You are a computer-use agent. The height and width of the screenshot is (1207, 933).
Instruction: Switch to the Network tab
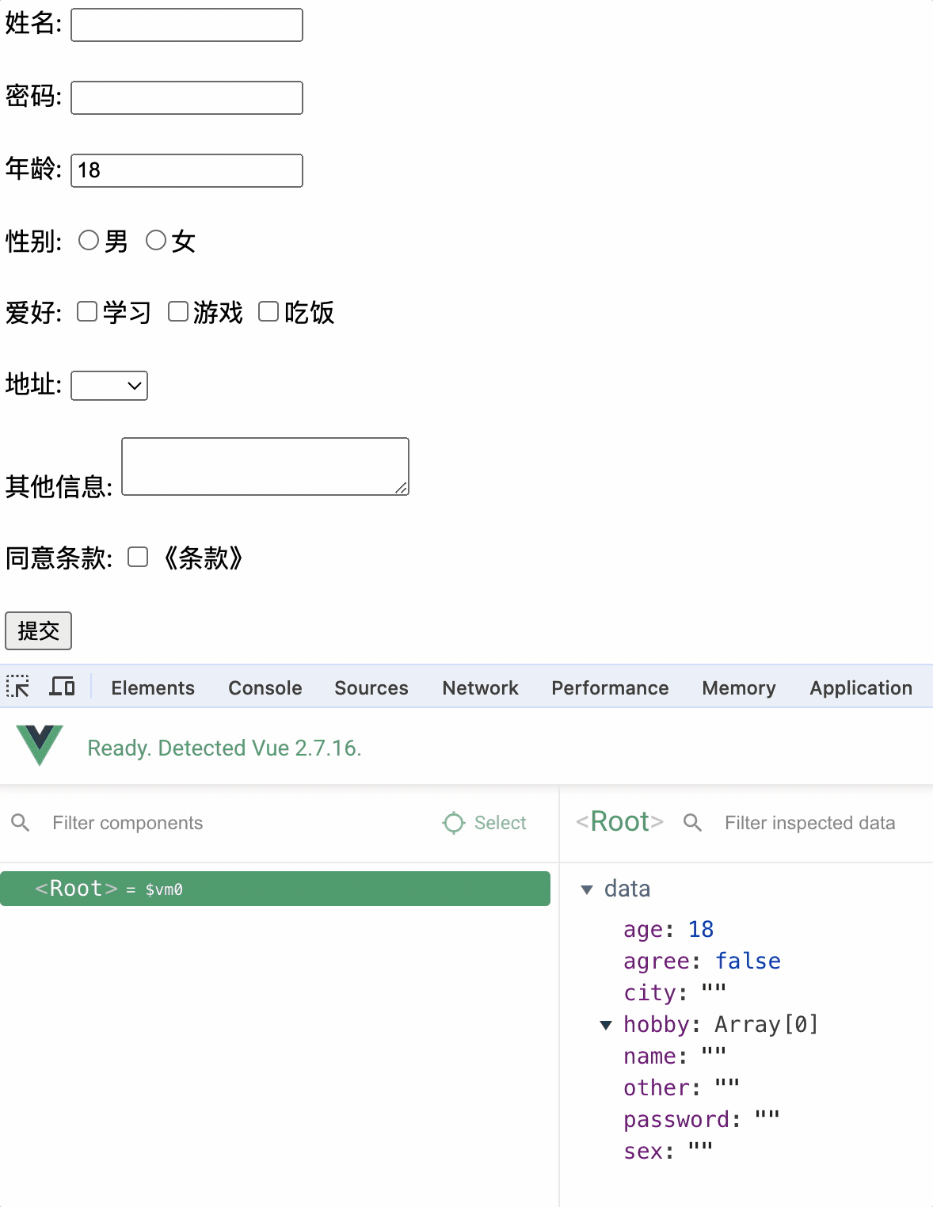(481, 687)
